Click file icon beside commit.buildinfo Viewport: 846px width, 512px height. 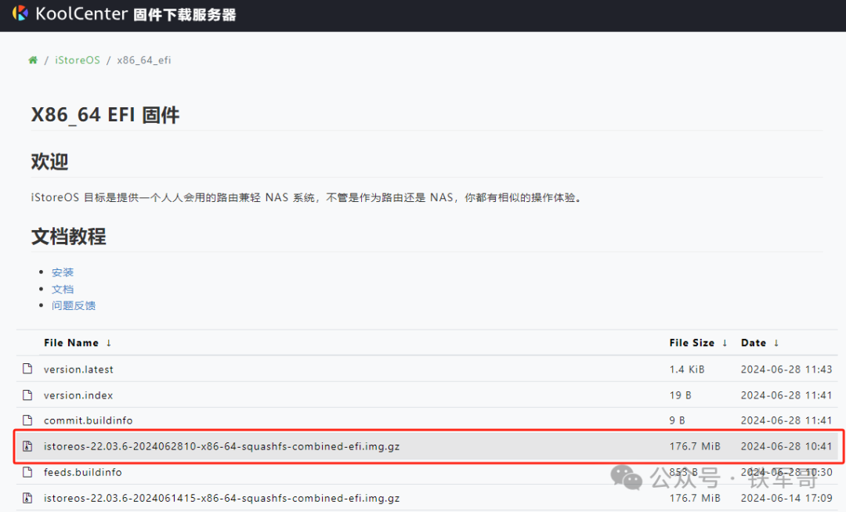pos(27,420)
